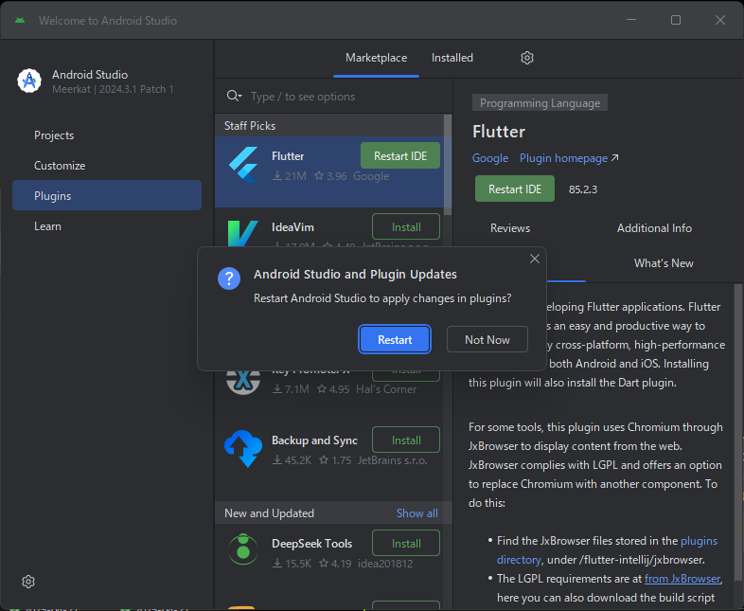The width and height of the screenshot is (744, 611).
Task: Select the Backup and Sync plugin name
Action: [x=314, y=440]
